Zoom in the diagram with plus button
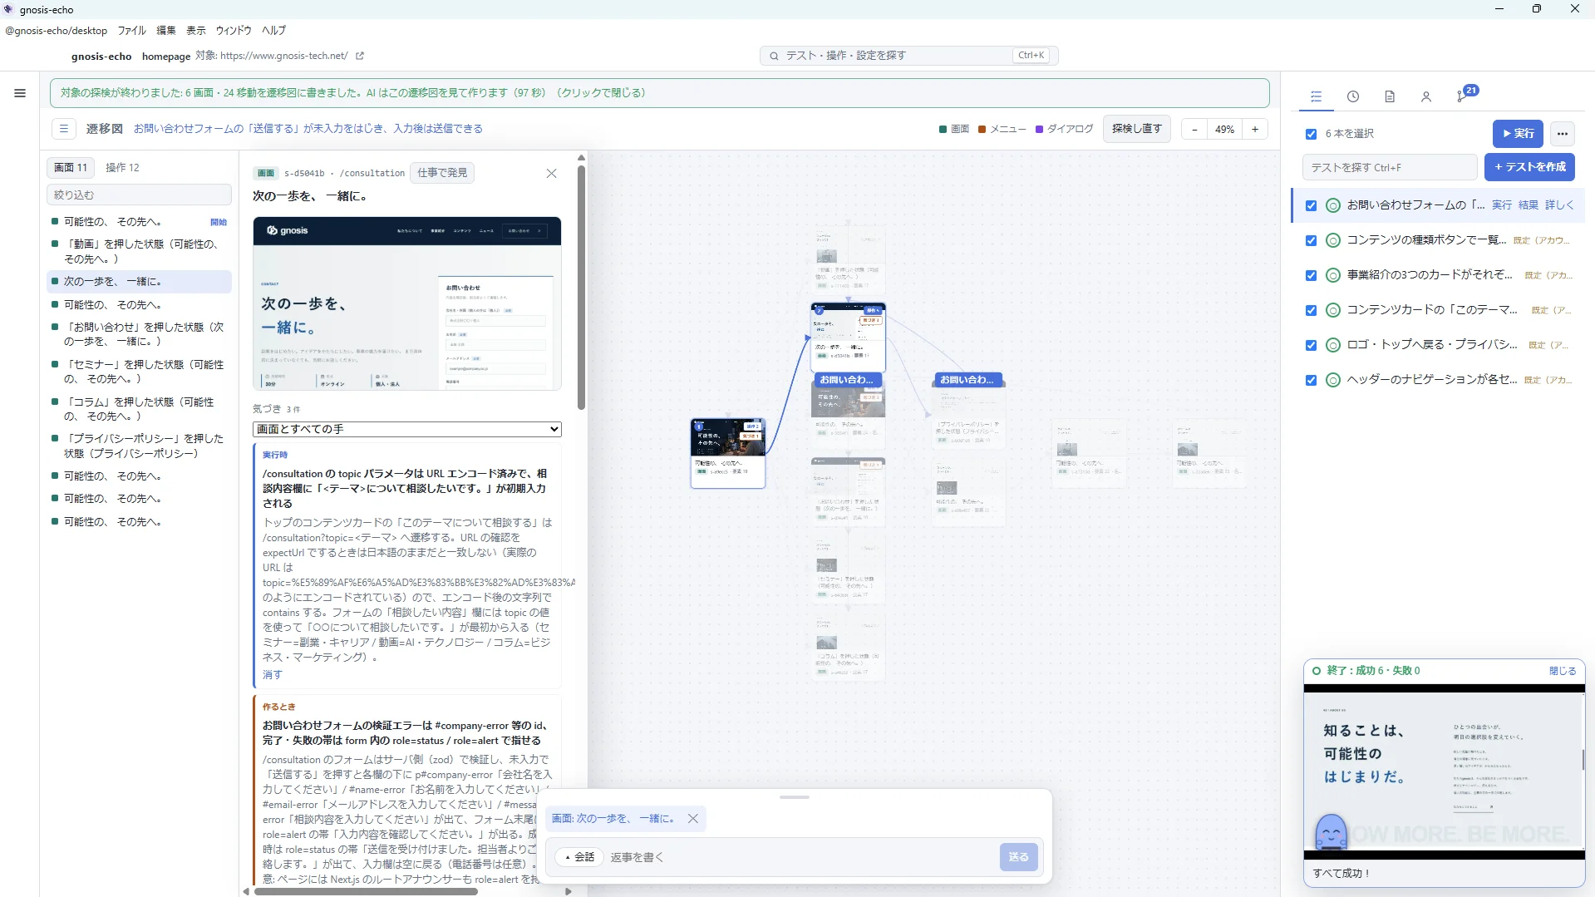This screenshot has height=897, width=1595. pos(1255,129)
